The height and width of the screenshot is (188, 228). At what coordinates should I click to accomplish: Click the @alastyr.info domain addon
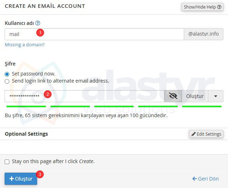(203, 34)
